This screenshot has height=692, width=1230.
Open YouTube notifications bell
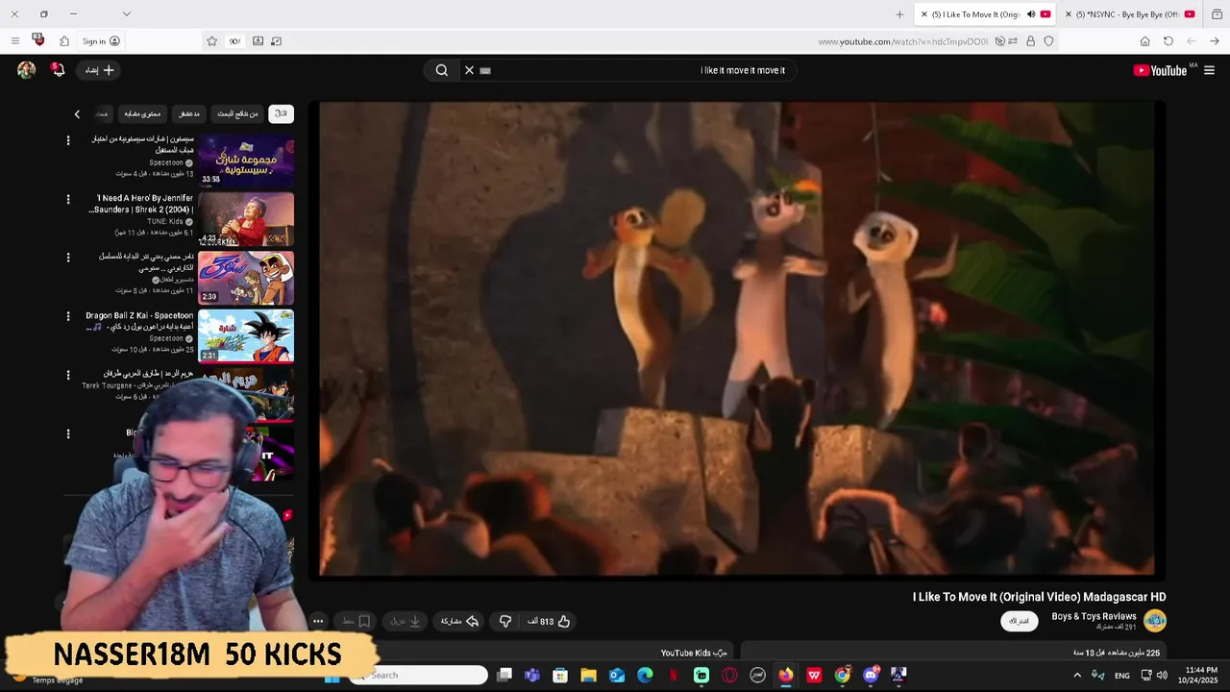click(x=58, y=69)
